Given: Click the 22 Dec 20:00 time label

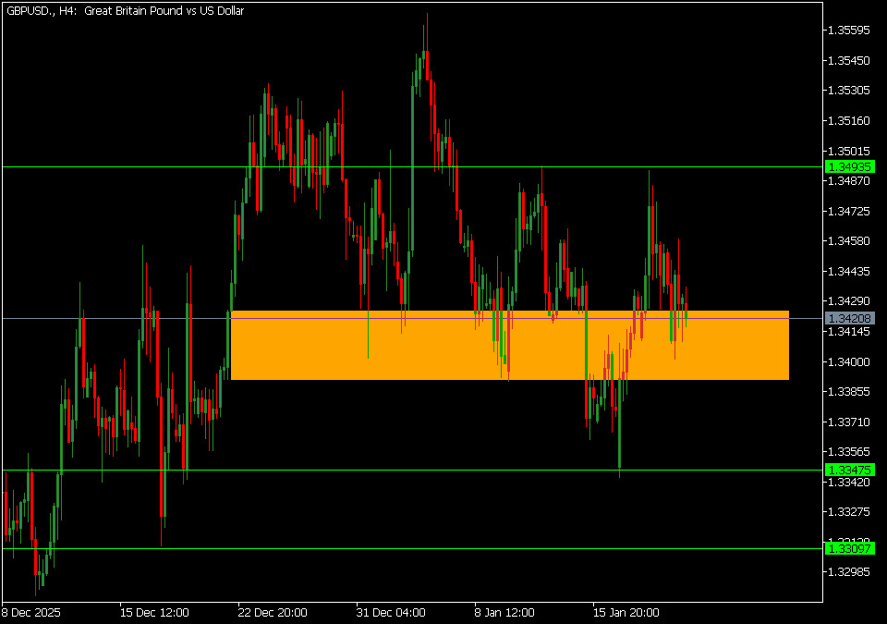Looking at the screenshot, I should coord(273,612).
